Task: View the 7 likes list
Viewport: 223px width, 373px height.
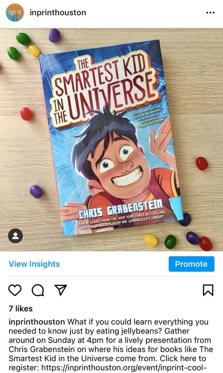Action: pos(21,308)
